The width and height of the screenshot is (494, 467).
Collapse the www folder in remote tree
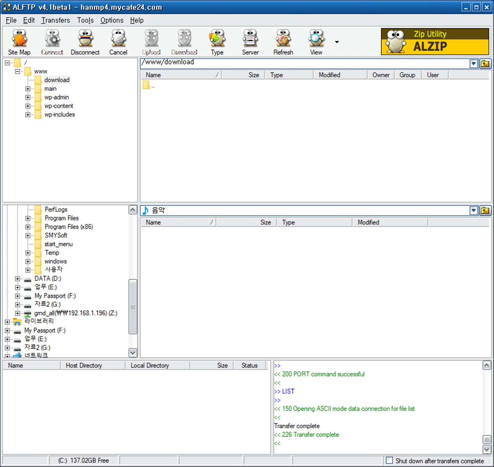pos(17,72)
